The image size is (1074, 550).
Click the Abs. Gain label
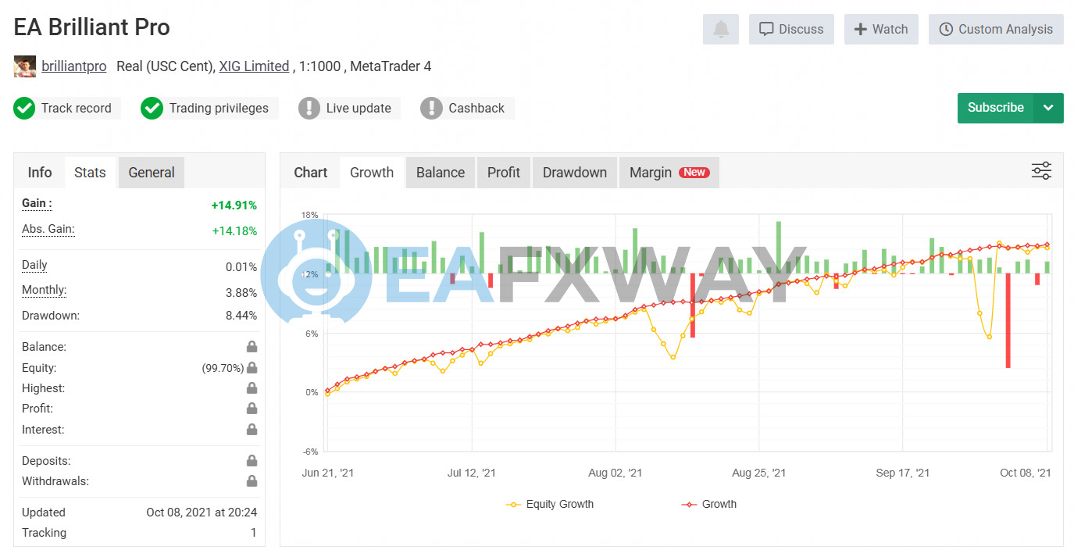coord(48,230)
